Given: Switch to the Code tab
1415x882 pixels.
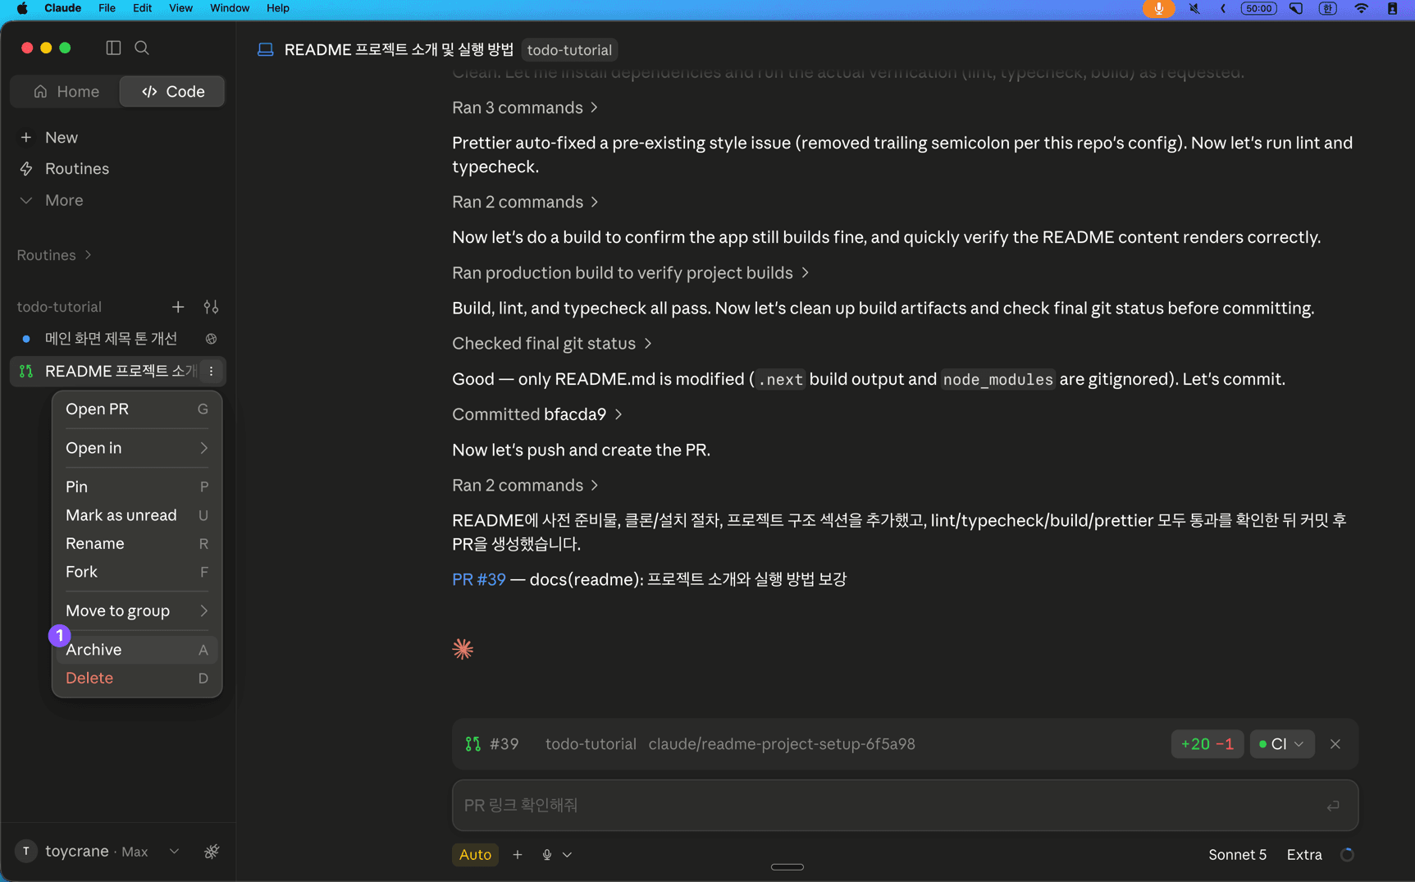Looking at the screenshot, I should coord(172,91).
